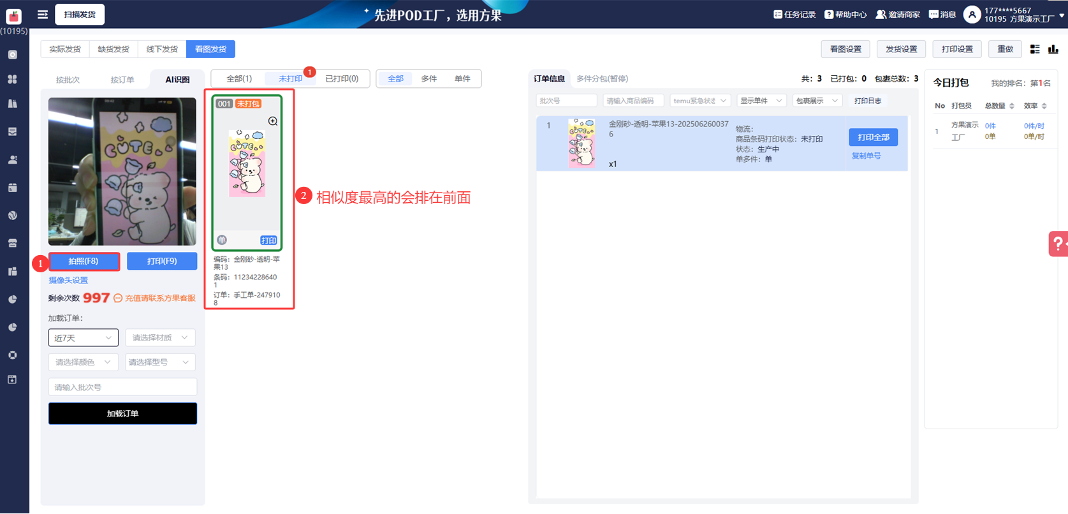Viewport: 1068px width, 514px height.
Task: Expand the account dropdown arrow
Action: click(x=1062, y=15)
